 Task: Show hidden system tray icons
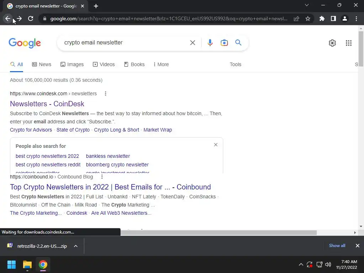301,264
